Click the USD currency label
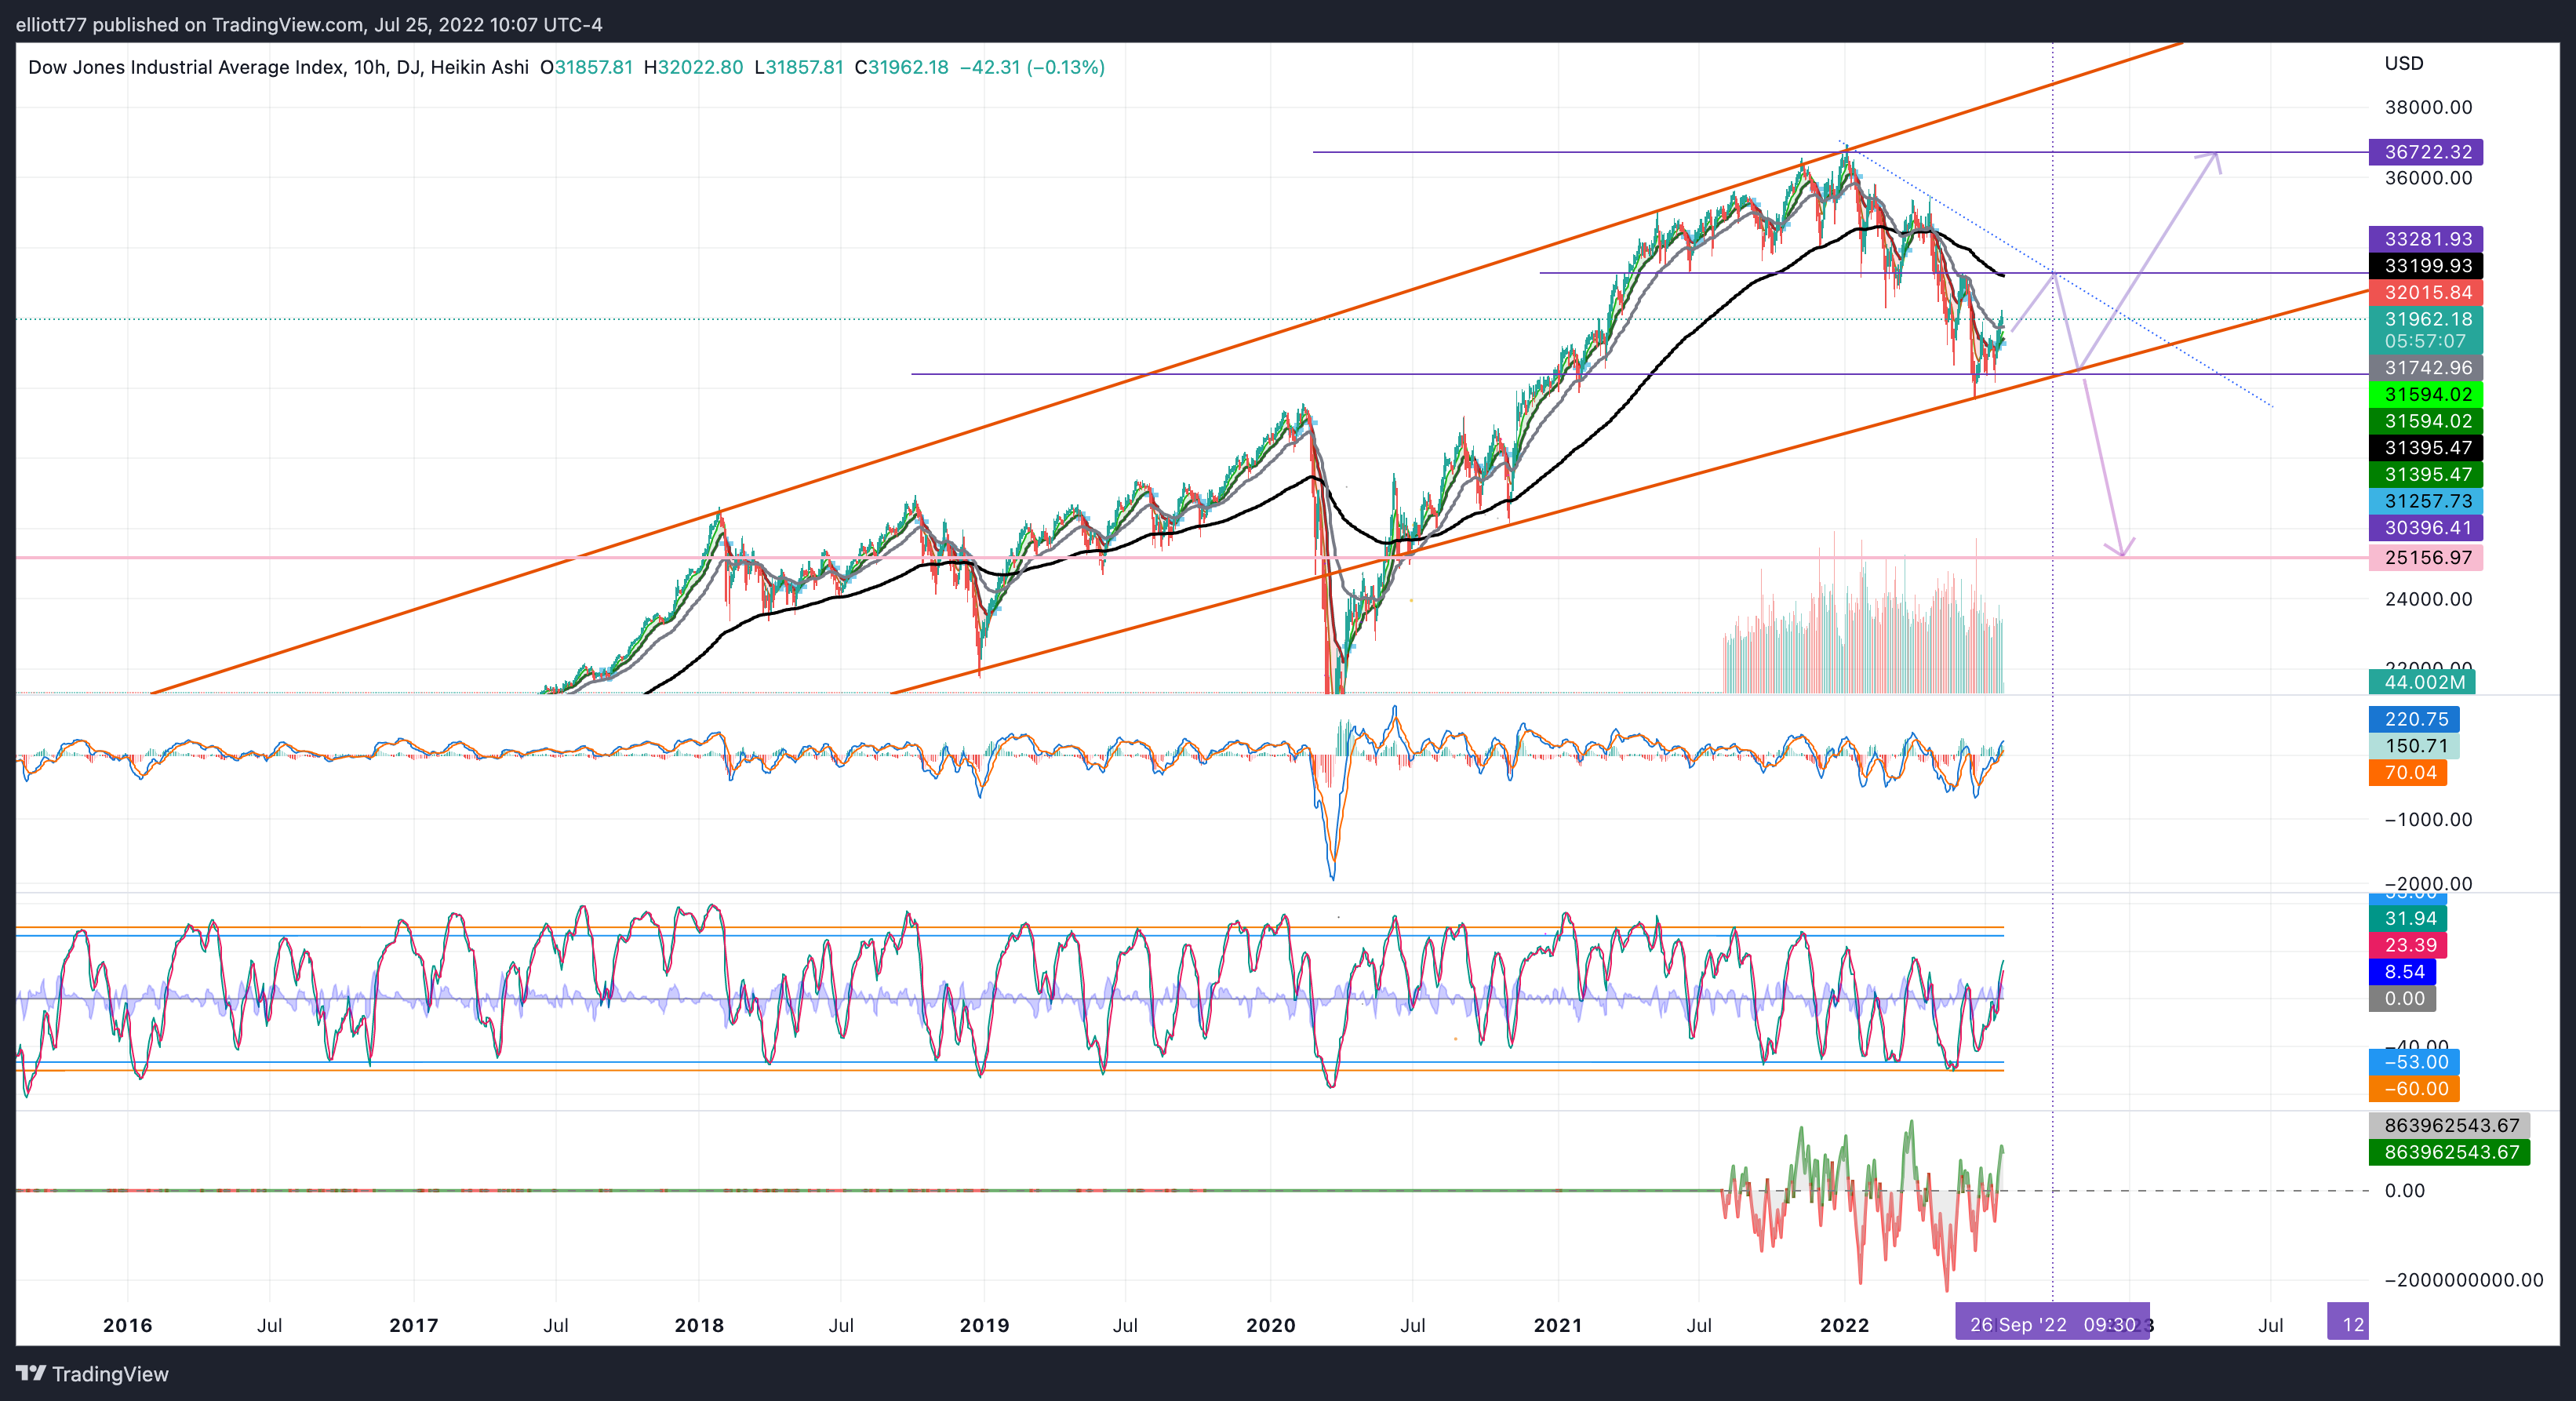This screenshot has height=1401, width=2576. [x=2404, y=63]
